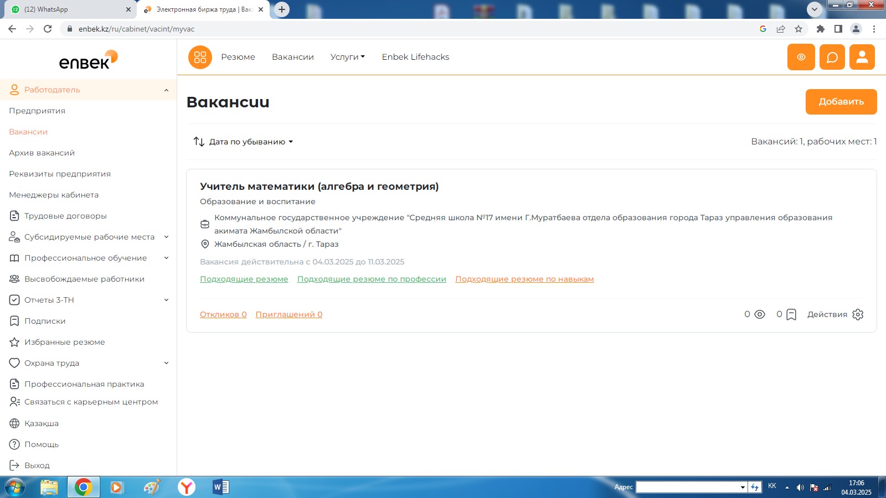Open Приглашений 0 link
886x498 pixels.
pyautogui.click(x=289, y=314)
